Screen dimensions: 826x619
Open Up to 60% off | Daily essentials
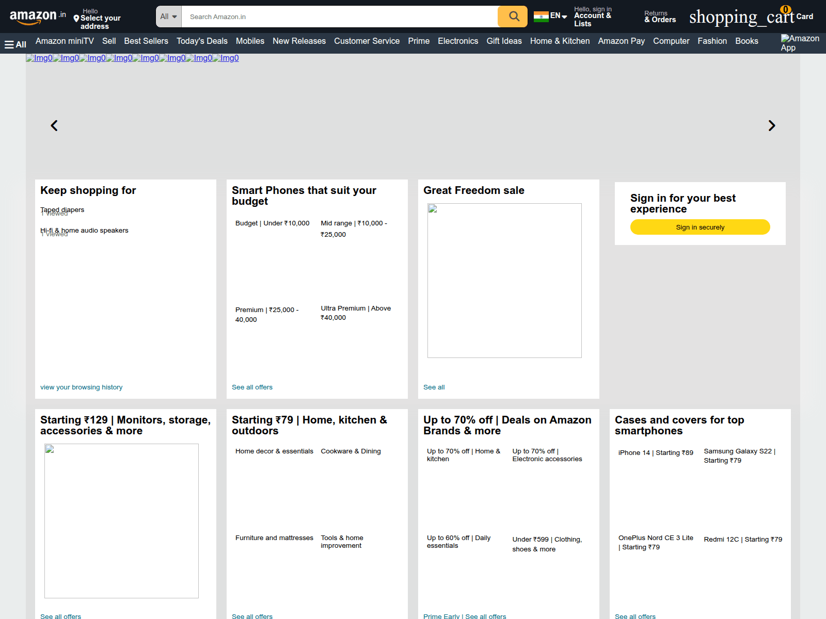coord(458,542)
